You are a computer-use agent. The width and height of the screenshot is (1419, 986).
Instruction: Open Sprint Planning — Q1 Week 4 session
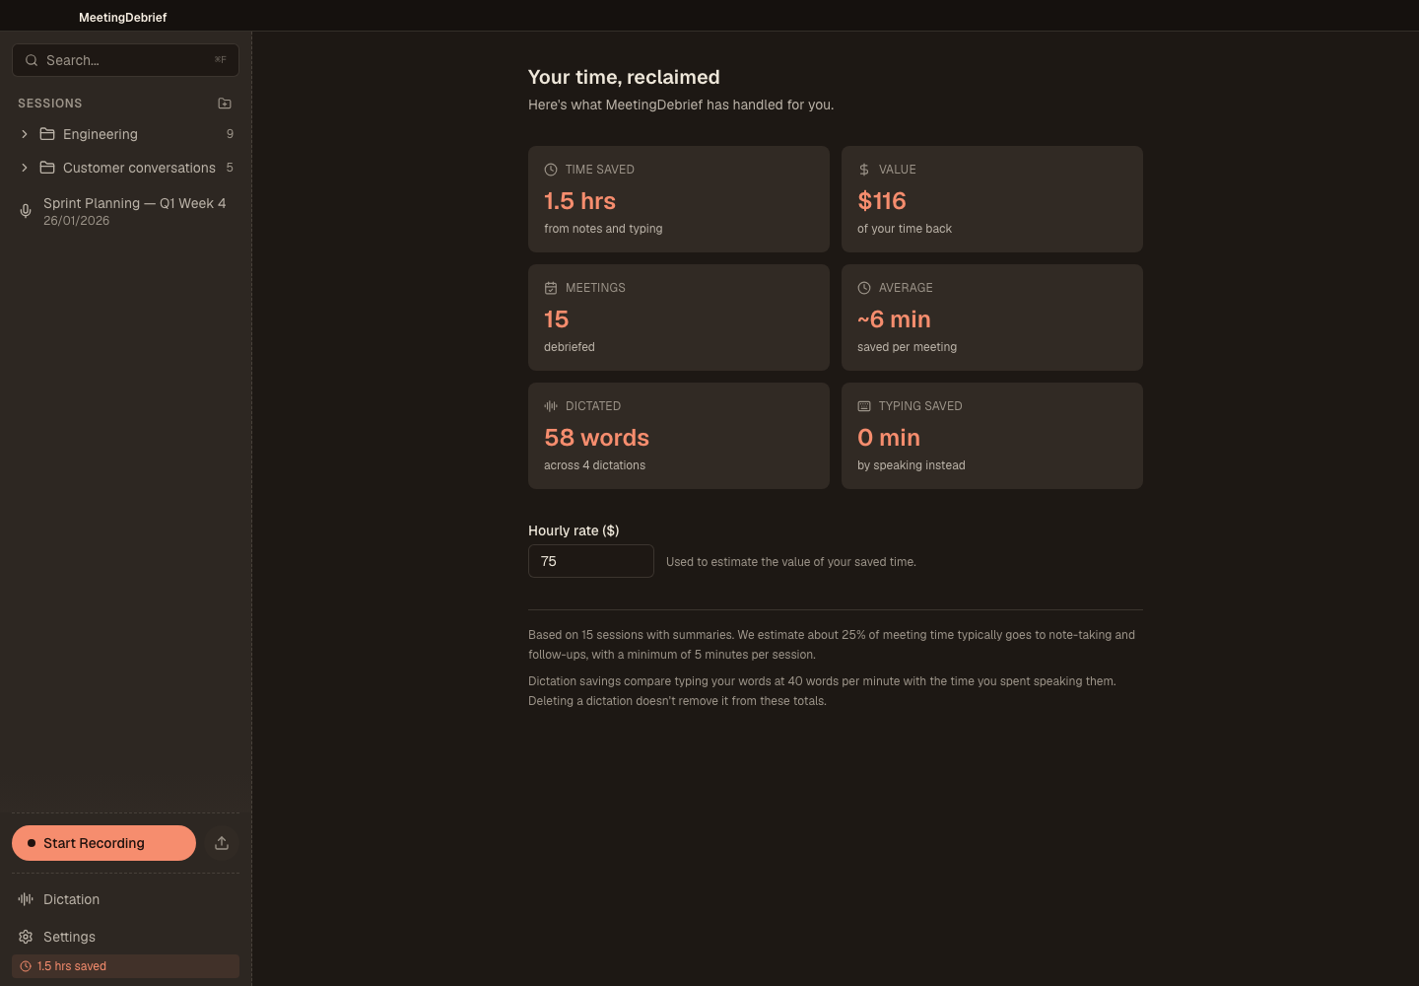pyautogui.click(x=125, y=211)
